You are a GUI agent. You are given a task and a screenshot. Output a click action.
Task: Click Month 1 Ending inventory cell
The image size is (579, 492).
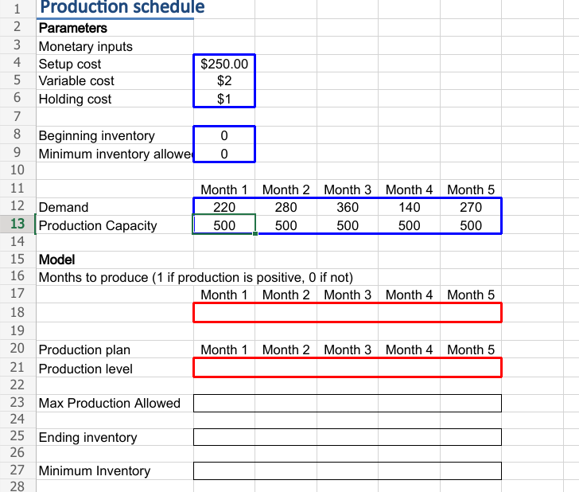tap(224, 437)
